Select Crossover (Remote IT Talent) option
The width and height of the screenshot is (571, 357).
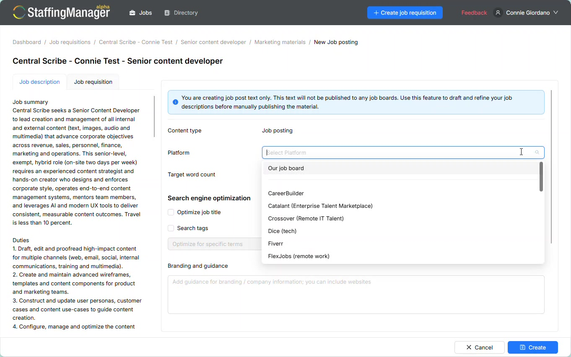point(400,219)
